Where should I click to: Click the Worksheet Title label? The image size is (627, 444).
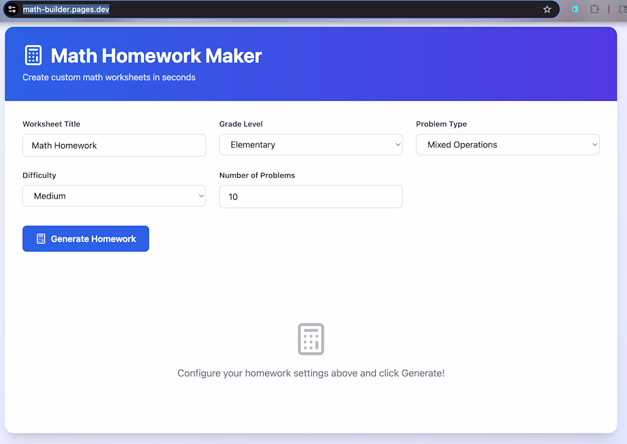click(x=51, y=124)
